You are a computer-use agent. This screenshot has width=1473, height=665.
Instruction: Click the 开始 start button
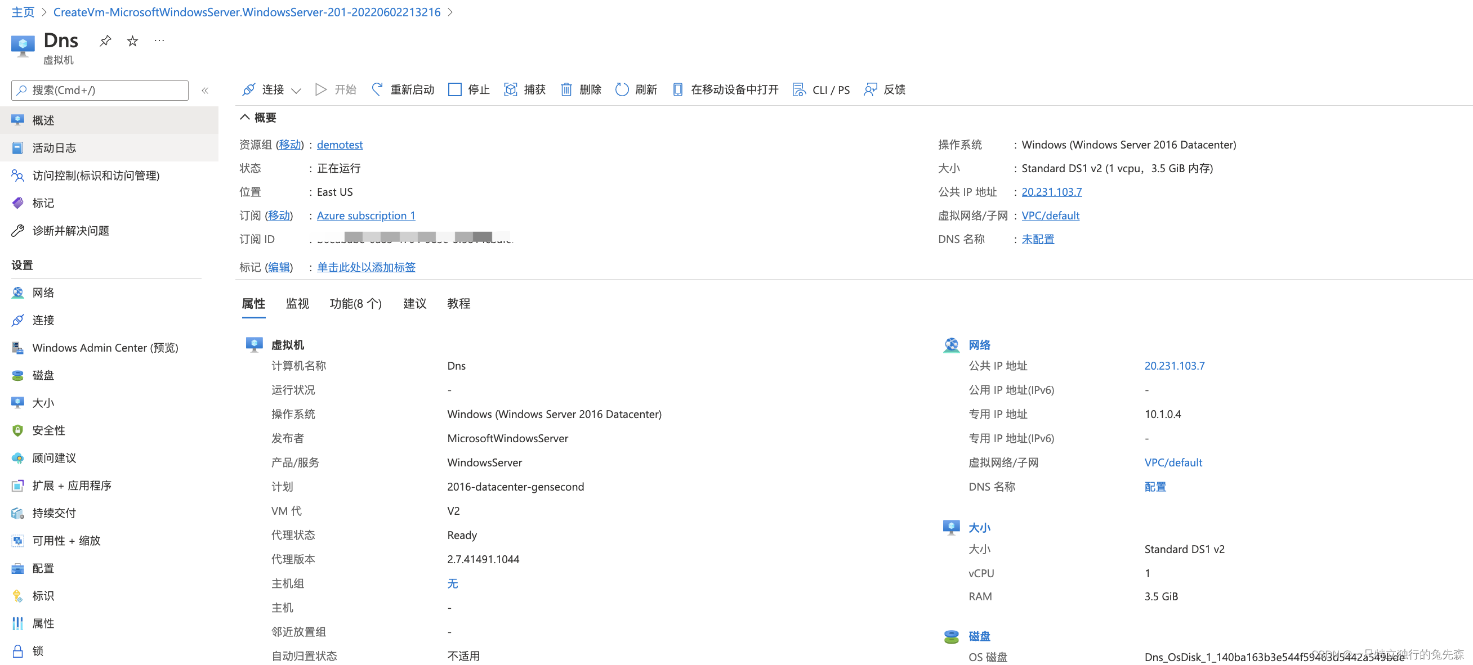click(336, 89)
